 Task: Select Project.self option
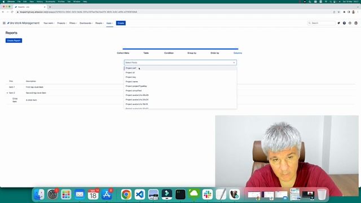point(180,68)
